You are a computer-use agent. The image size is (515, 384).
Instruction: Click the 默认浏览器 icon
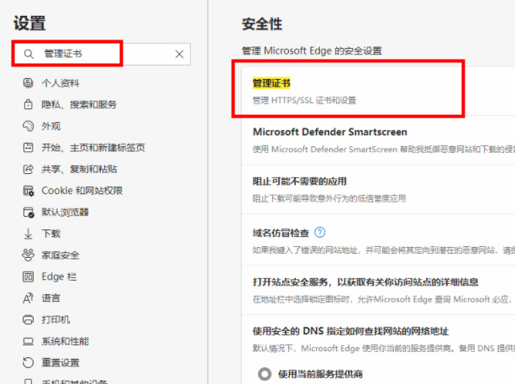point(29,213)
